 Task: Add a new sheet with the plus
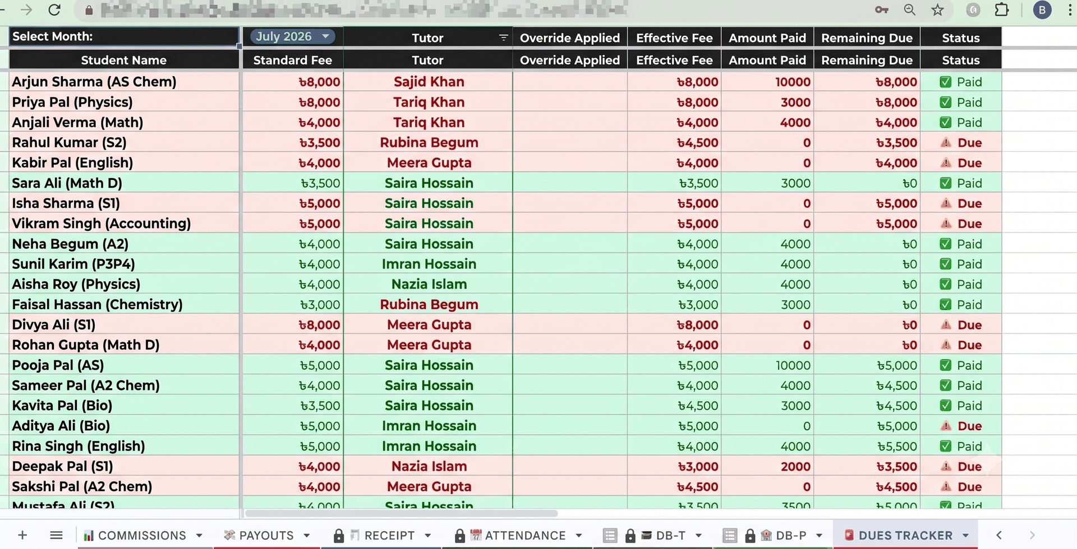tap(22, 535)
